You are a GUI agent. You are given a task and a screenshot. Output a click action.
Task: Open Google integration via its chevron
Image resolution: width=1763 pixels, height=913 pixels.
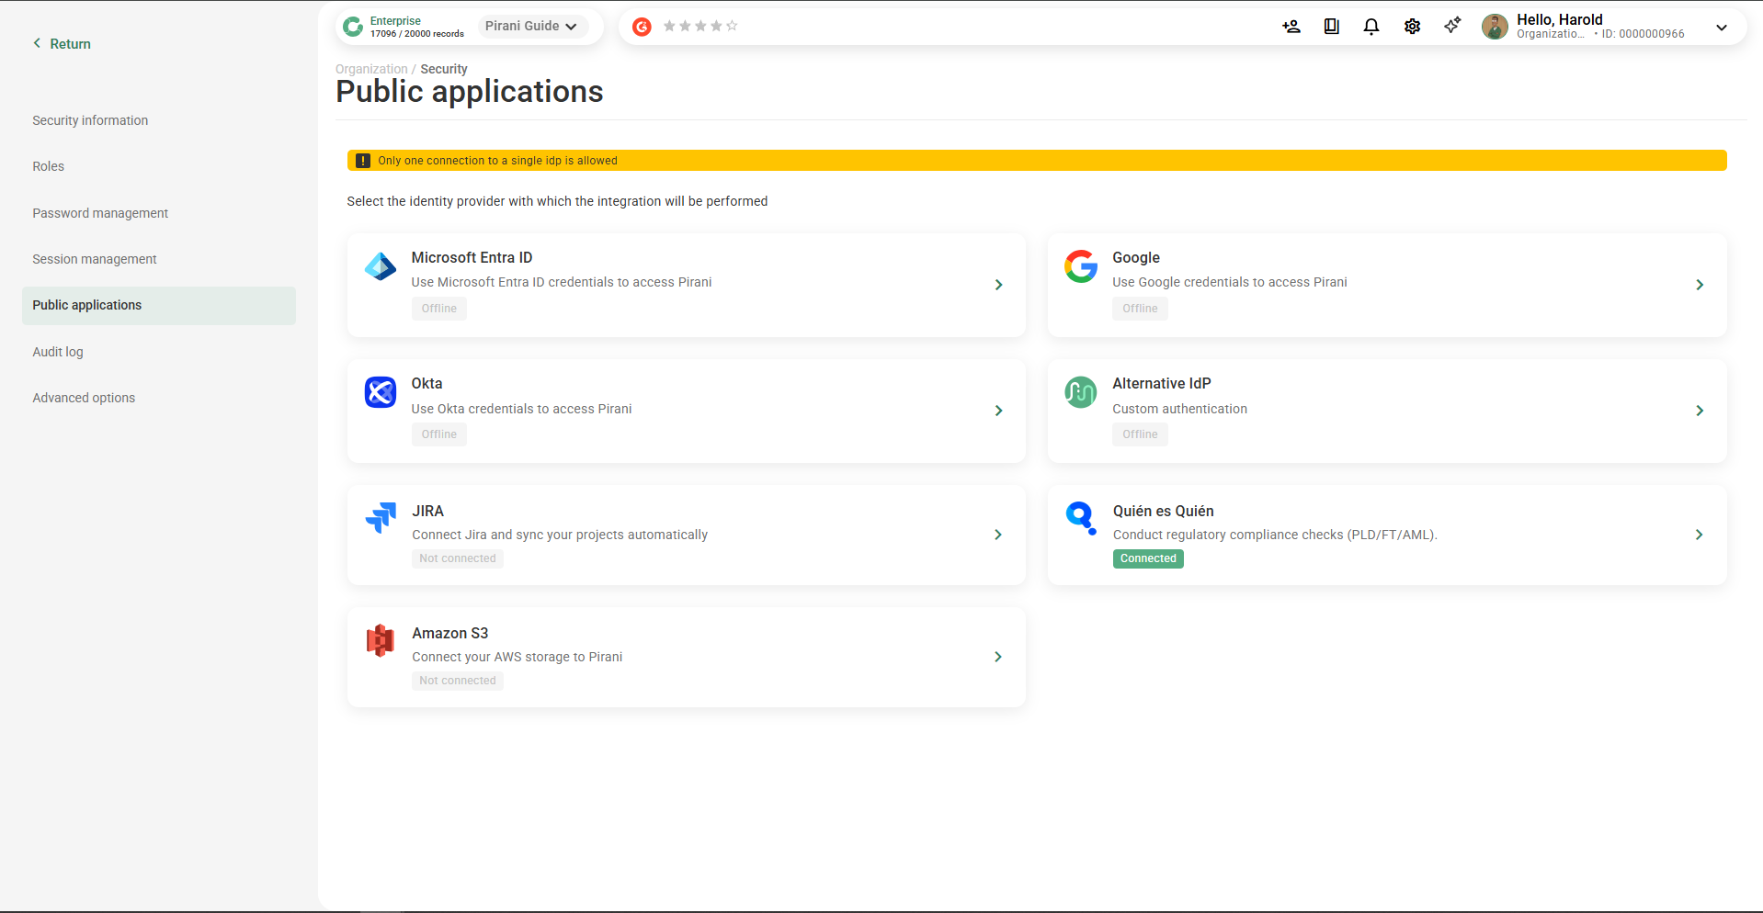[x=1699, y=285]
